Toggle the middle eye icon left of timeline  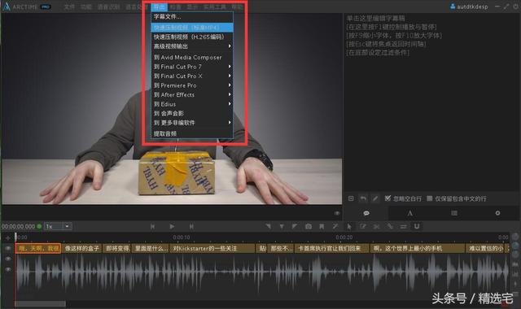point(8,259)
